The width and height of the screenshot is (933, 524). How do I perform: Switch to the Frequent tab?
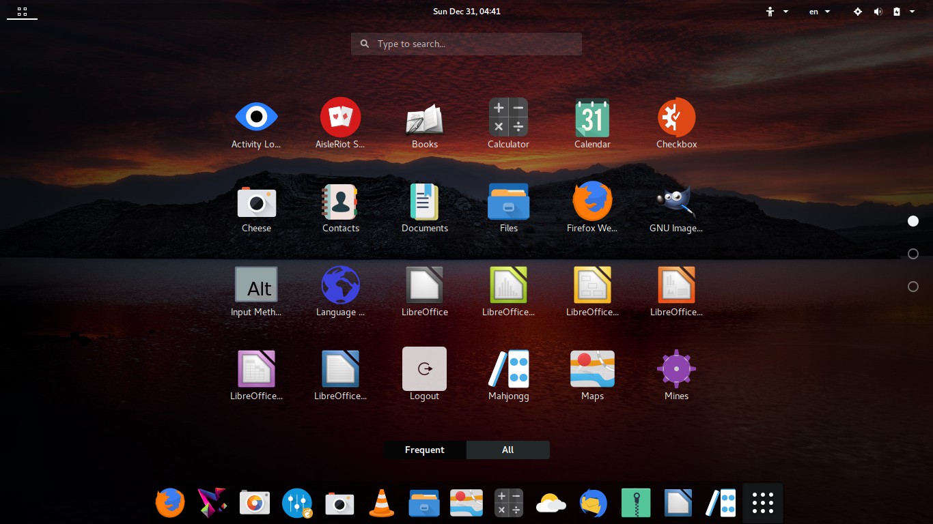tap(425, 450)
